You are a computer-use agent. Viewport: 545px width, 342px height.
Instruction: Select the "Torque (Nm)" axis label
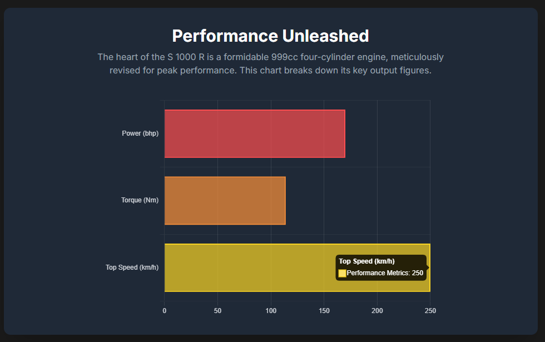140,200
